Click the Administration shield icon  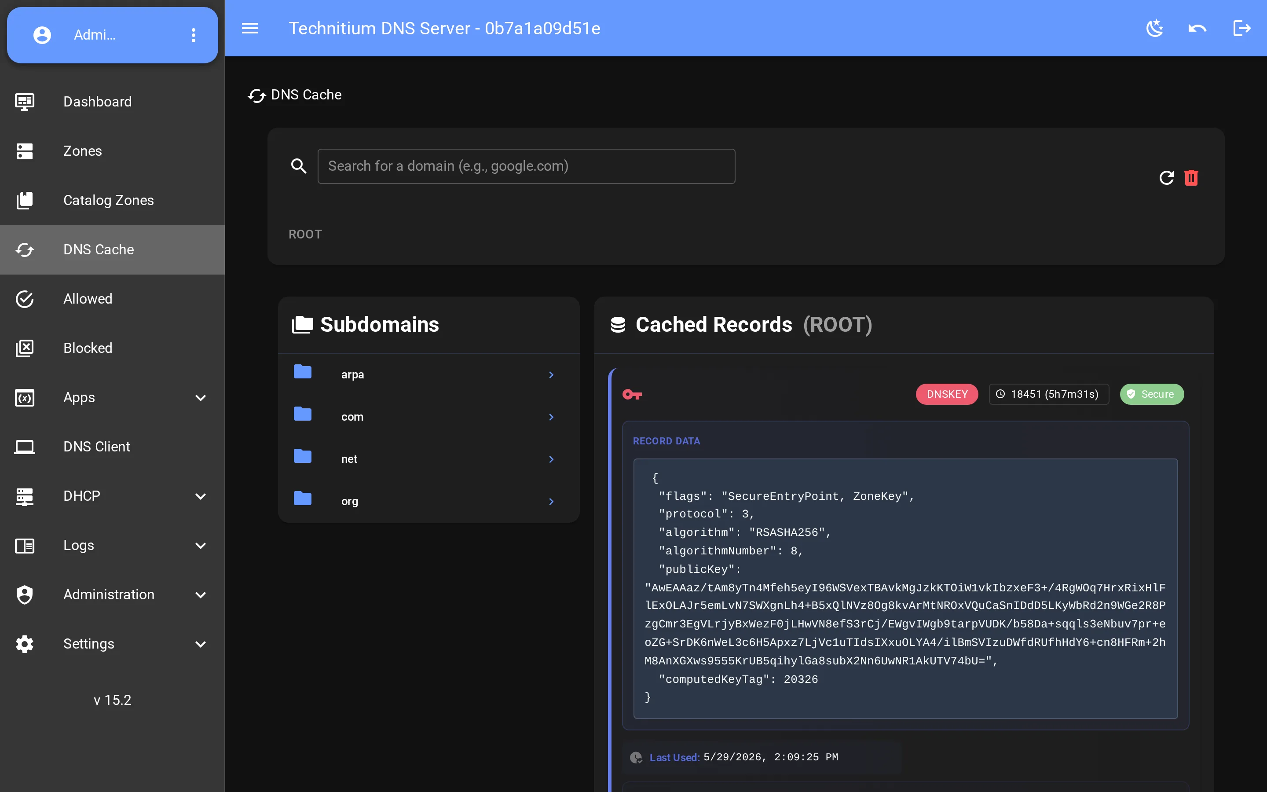(25, 594)
